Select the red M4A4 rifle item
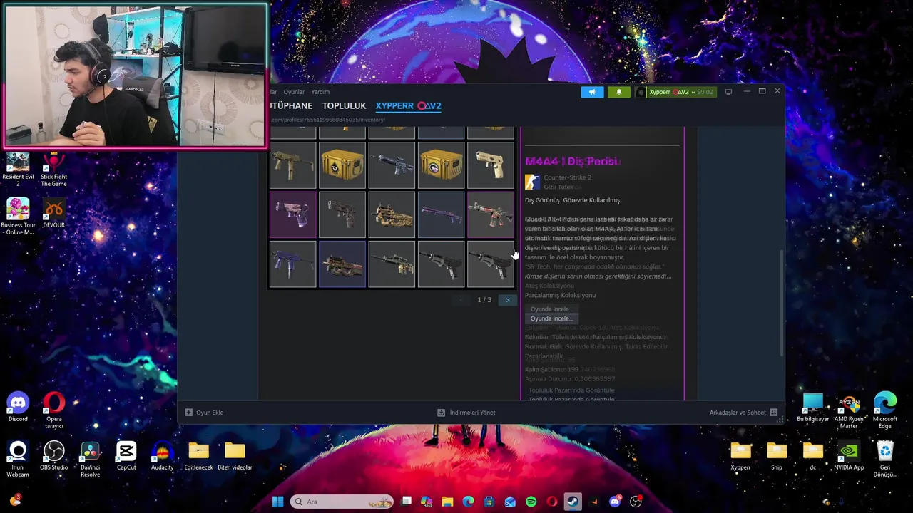Screen dimensions: 913x513 (490, 214)
